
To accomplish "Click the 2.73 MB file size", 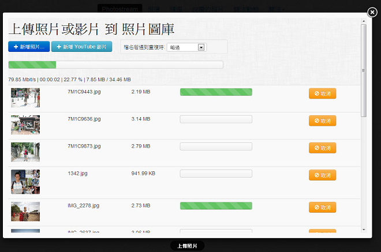I will 141,206.
